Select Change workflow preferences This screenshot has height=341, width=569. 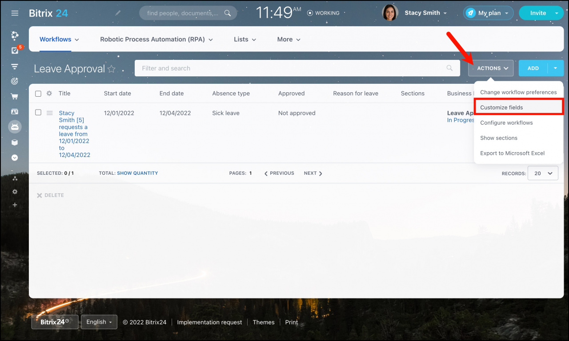pyautogui.click(x=518, y=92)
